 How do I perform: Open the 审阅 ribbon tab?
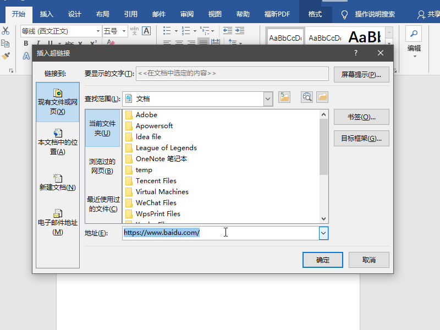coord(187,14)
